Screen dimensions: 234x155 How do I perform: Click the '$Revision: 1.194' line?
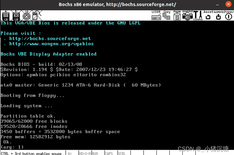pyautogui.click(x=69, y=70)
